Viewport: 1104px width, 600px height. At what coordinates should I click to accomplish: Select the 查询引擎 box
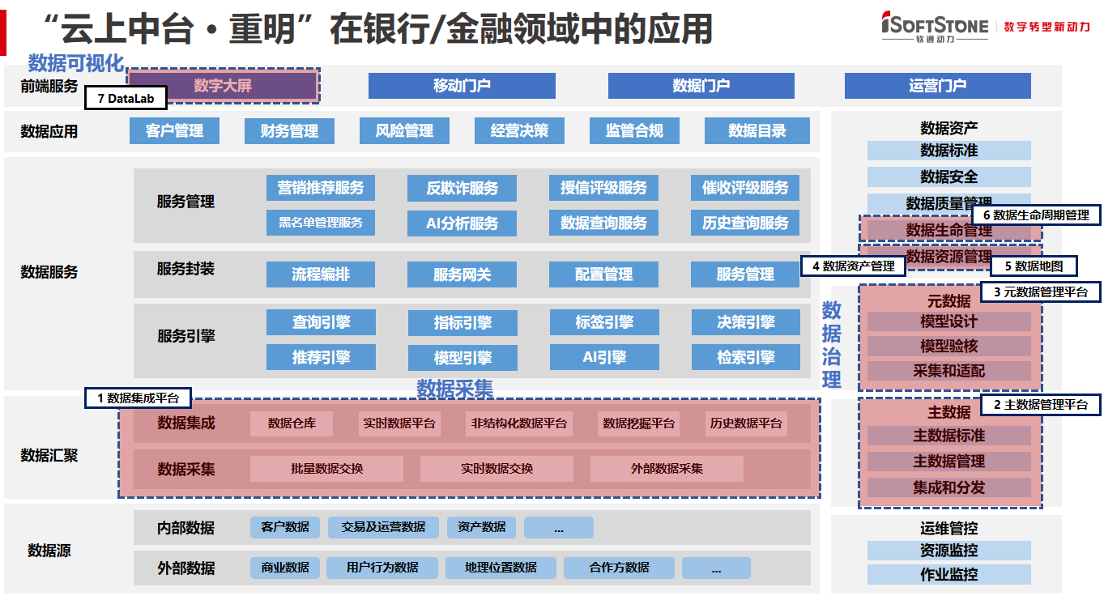click(321, 322)
